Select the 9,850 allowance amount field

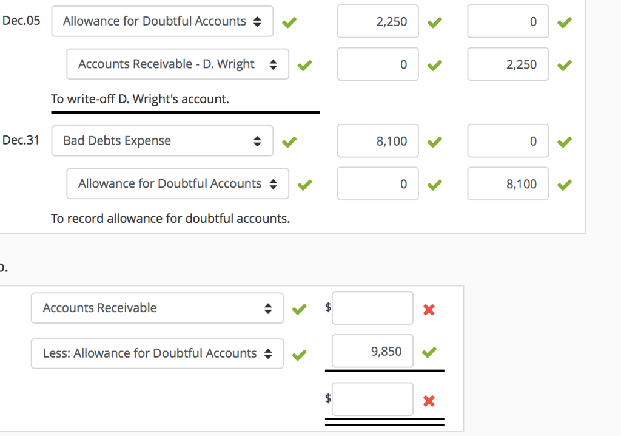(x=372, y=351)
